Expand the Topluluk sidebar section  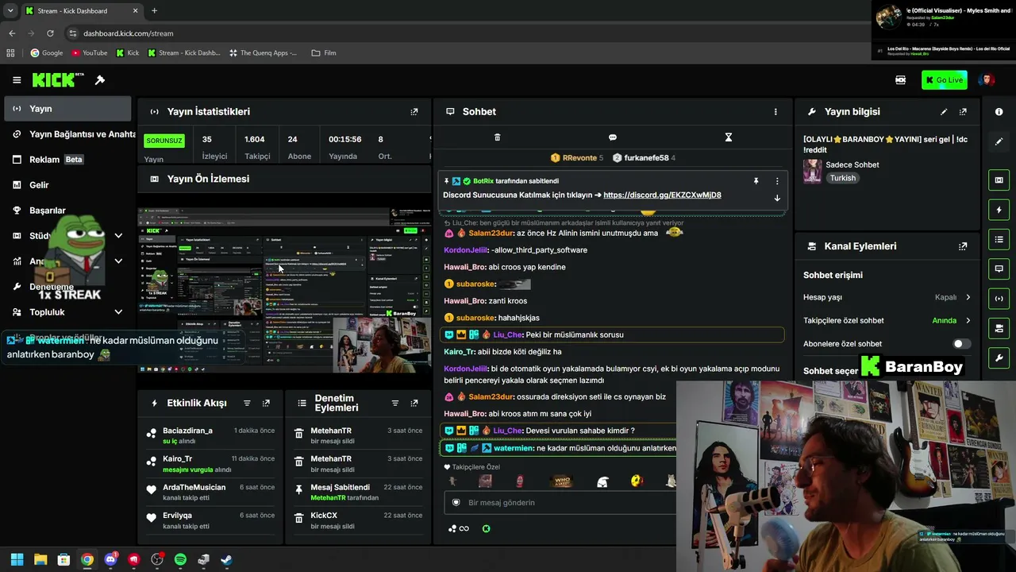tap(118, 312)
